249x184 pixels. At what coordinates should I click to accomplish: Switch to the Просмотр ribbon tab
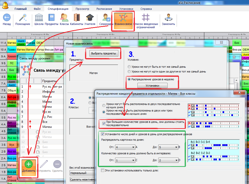coord(82,9)
